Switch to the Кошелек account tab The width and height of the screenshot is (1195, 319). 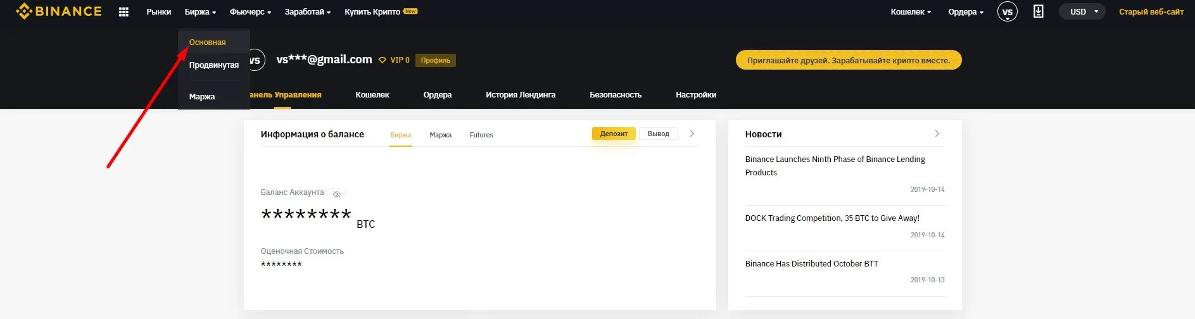click(x=372, y=95)
